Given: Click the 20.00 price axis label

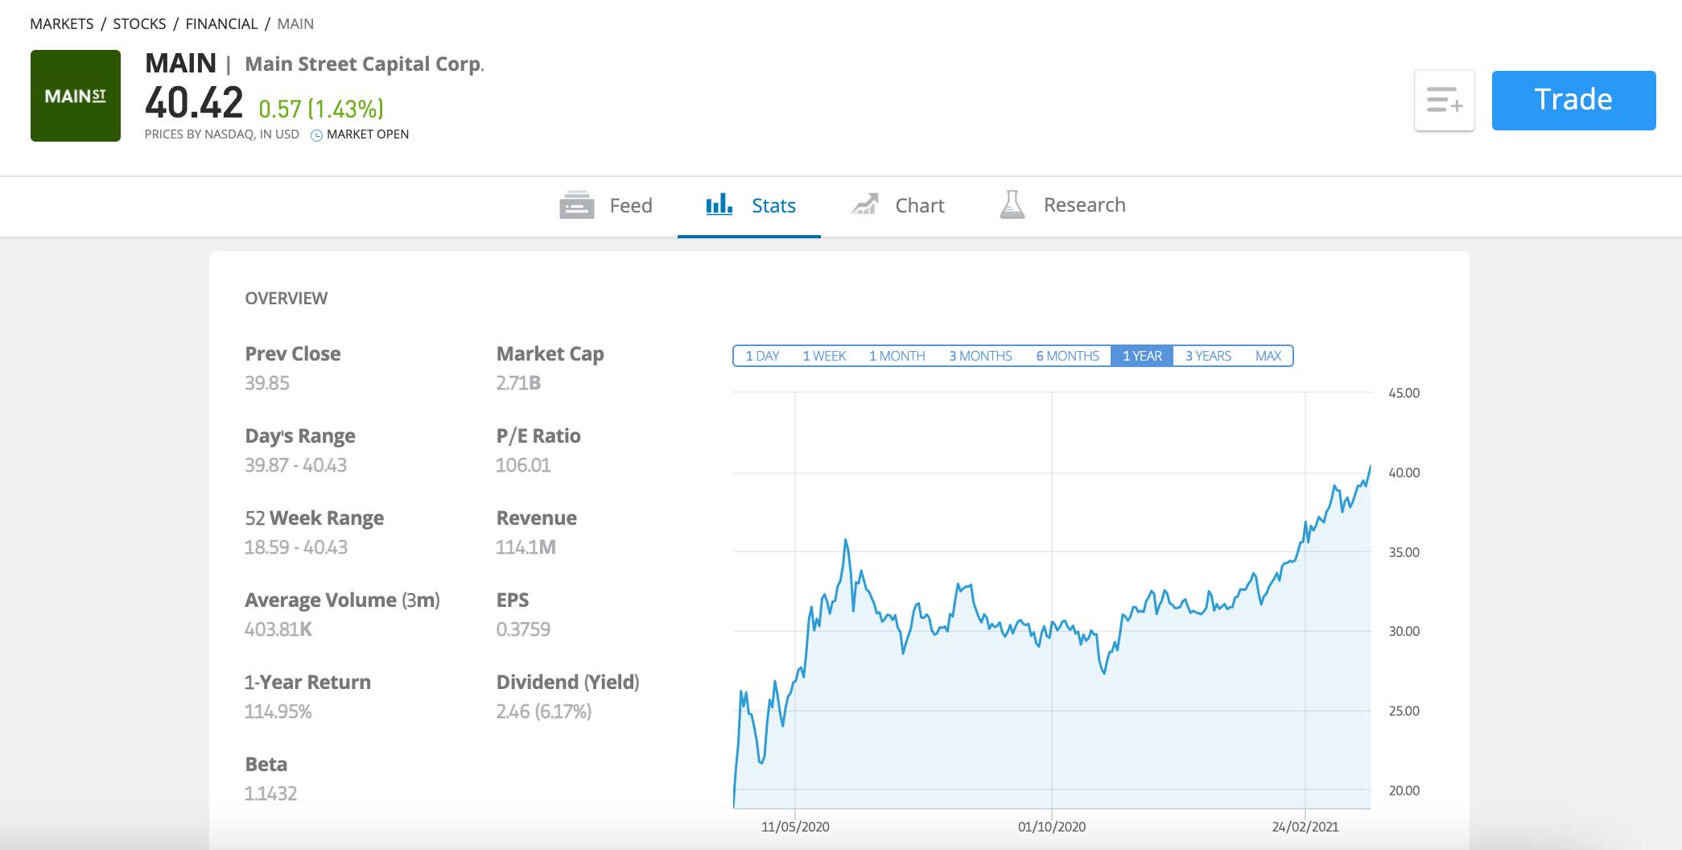Looking at the screenshot, I should pos(1404,790).
